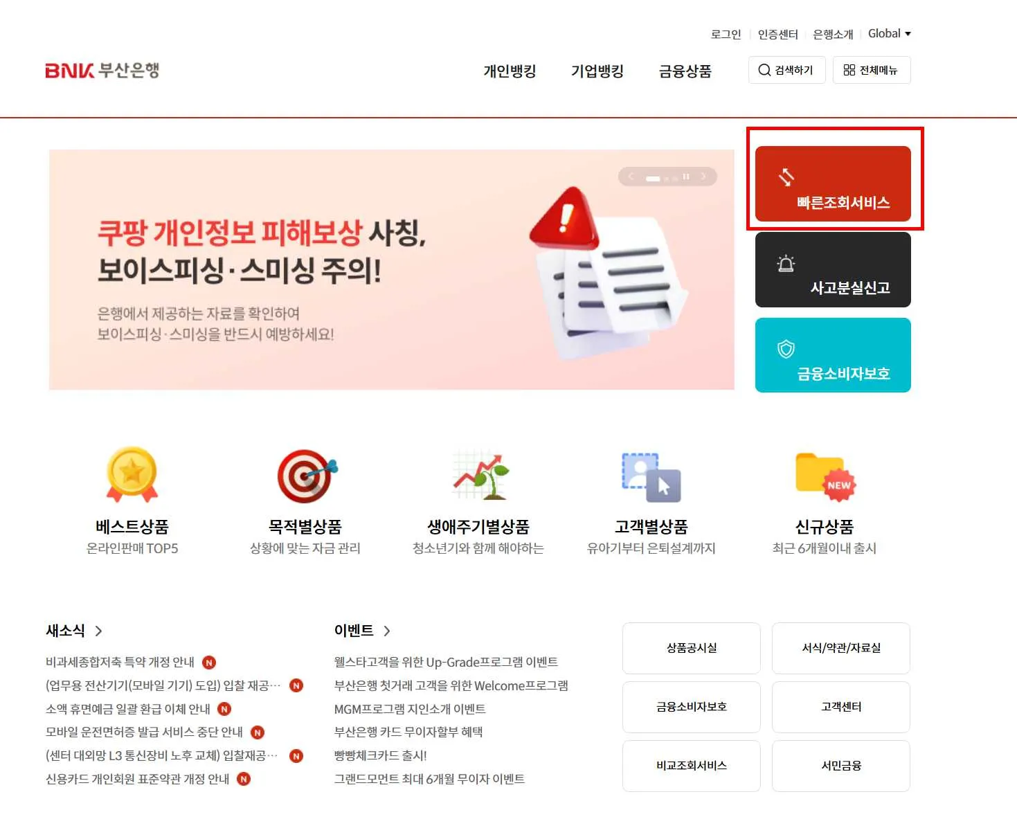Click the 베스트상품 medal icon

coord(132,475)
